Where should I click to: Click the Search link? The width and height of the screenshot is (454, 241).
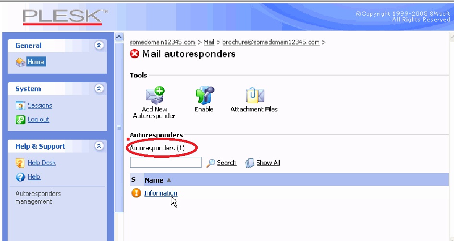point(227,163)
